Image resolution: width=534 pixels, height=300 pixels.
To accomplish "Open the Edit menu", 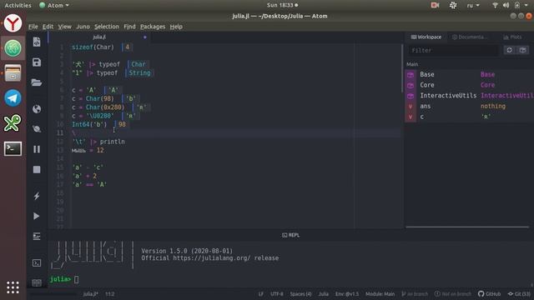I will pyautogui.click(x=48, y=27).
